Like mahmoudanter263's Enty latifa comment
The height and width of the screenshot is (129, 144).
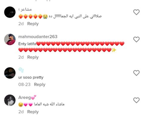[136, 39]
